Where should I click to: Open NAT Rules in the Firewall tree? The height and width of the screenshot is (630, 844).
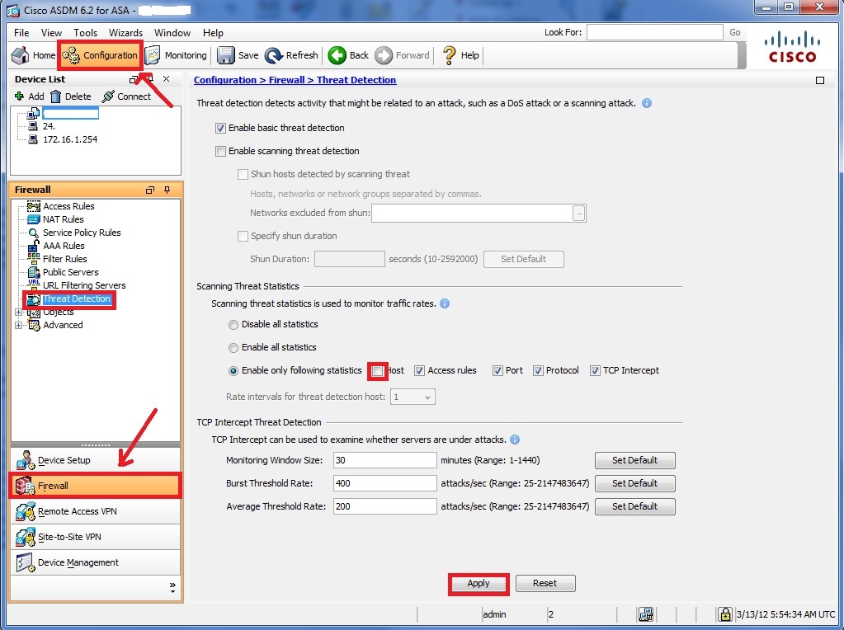coord(63,219)
